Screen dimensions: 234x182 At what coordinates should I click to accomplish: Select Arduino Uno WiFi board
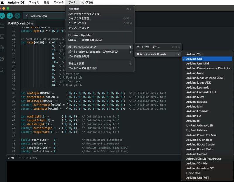point(207,178)
